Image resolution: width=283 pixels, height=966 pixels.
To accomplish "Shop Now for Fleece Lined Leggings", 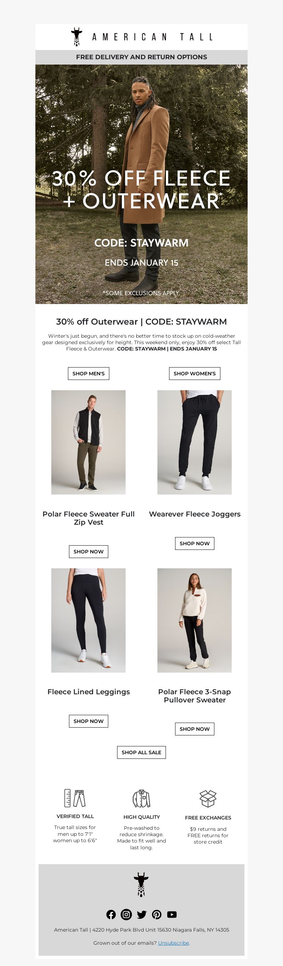I will point(88,721).
